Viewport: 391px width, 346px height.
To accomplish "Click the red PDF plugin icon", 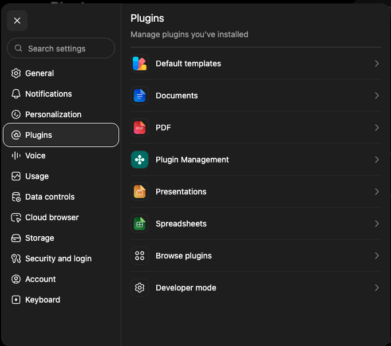I will [140, 128].
